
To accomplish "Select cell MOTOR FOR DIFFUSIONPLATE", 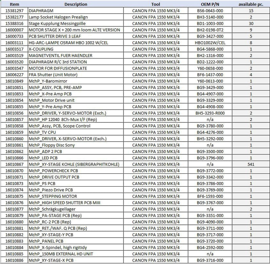I will 76,68.
